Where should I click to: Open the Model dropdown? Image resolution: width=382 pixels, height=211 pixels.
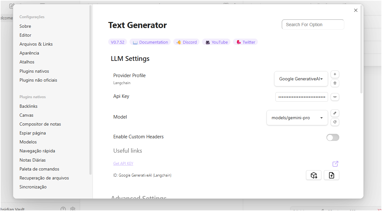pyautogui.click(x=297, y=118)
